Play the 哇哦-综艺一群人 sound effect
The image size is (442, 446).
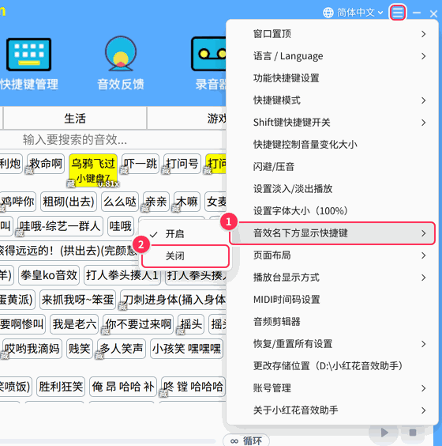pos(60,226)
